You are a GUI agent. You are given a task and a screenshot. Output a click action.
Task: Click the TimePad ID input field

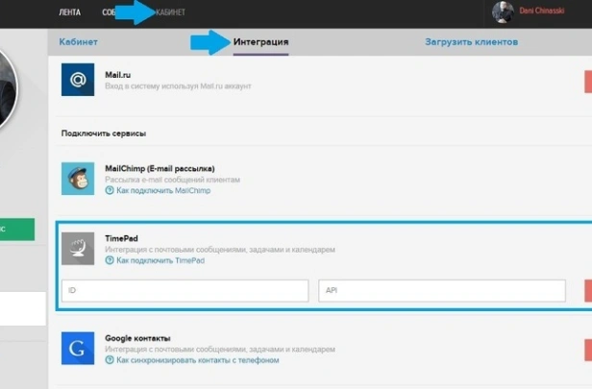click(x=185, y=291)
